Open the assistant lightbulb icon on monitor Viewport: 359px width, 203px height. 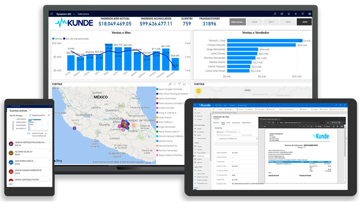(289, 14)
